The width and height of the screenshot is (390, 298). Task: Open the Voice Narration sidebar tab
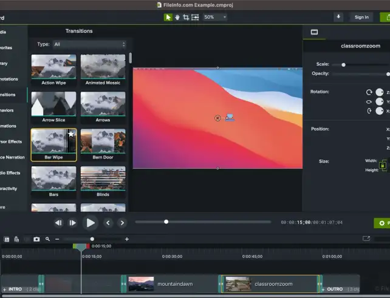(12, 157)
